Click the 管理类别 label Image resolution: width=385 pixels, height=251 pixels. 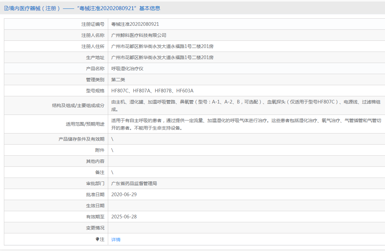click(95, 80)
